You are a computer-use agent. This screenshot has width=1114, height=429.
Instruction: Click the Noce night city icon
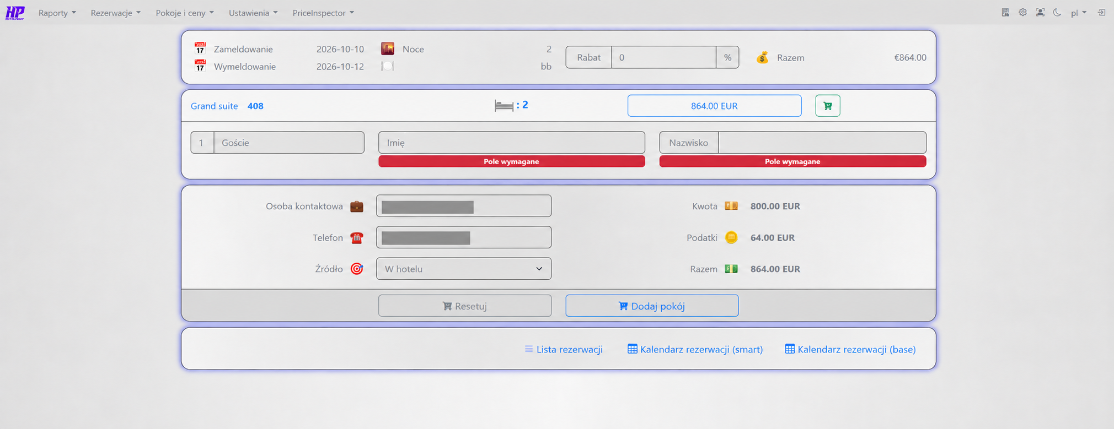click(x=388, y=48)
